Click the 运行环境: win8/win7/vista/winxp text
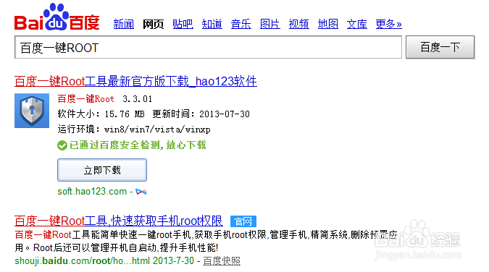Image resolution: width=489 pixels, height=272 pixels. 134,129
